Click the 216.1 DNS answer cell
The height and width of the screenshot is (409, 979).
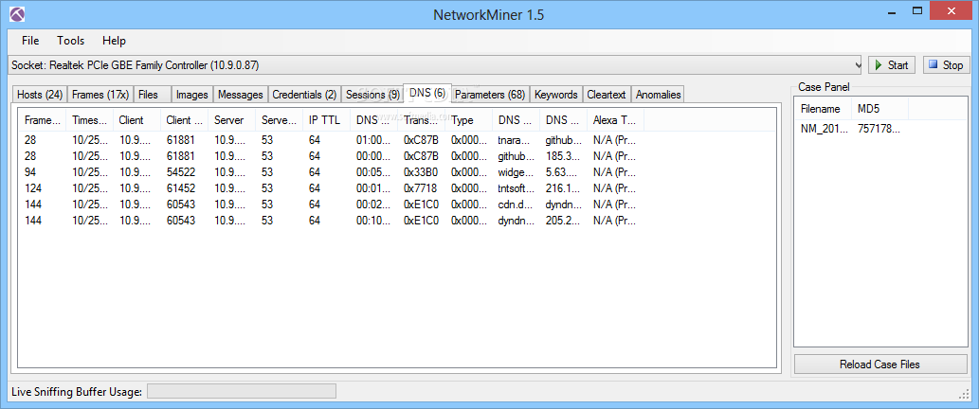563,187
